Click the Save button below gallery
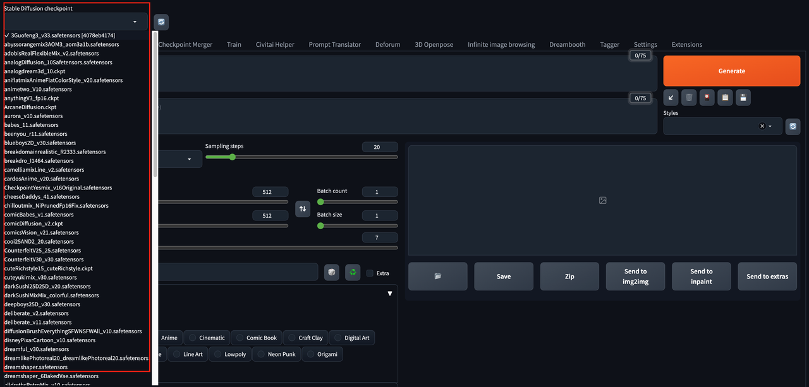 pos(504,277)
